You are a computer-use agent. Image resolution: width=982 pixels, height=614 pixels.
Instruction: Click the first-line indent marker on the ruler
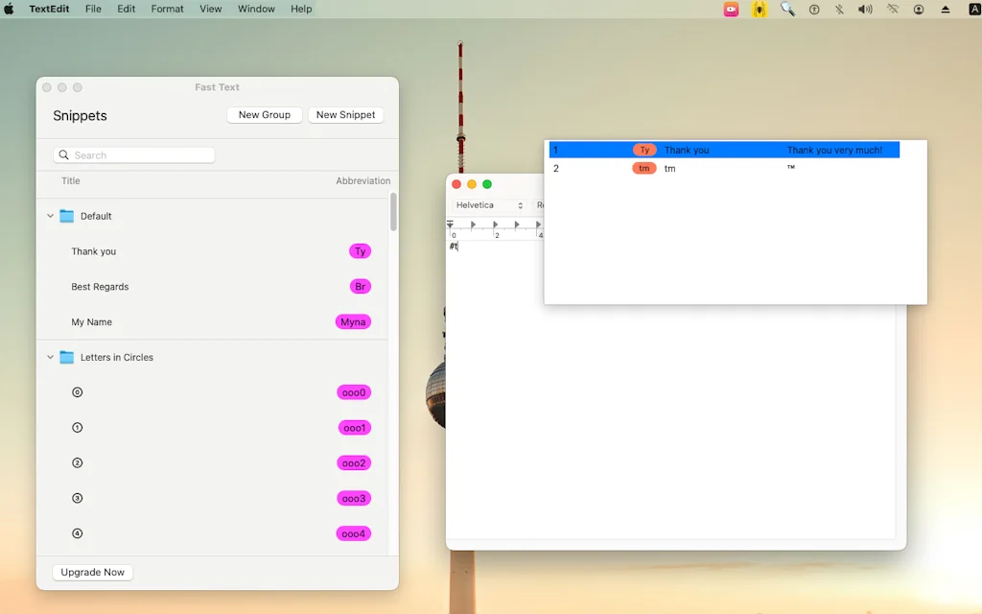[x=450, y=222]
